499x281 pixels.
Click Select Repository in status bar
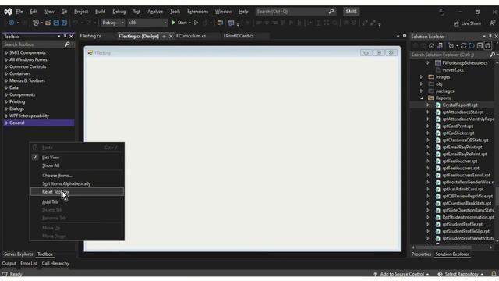click(461, 274)
